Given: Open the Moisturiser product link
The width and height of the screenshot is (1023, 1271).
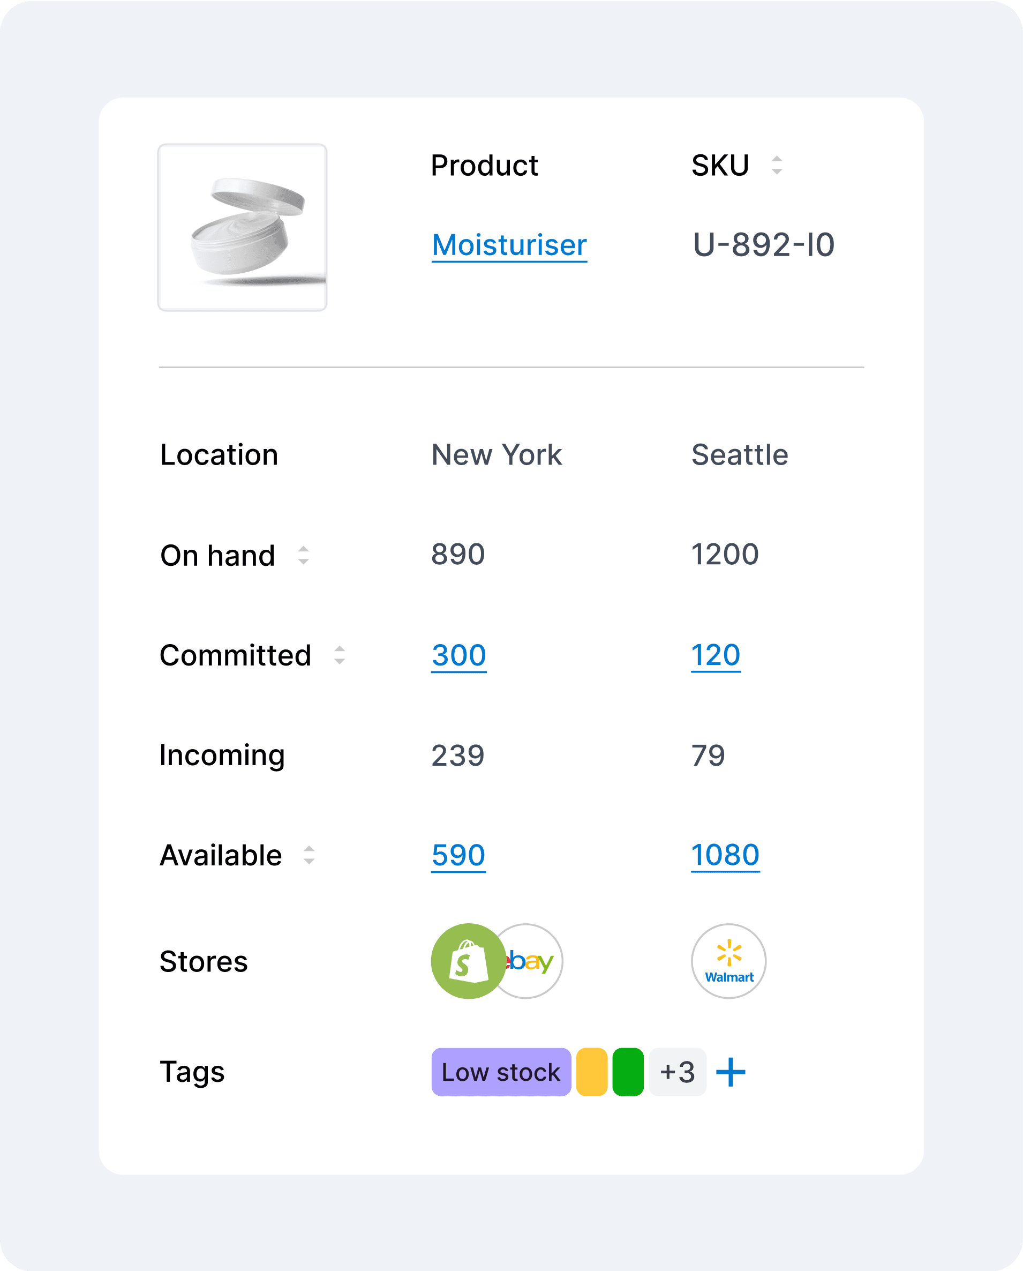Looking at the screenshot, I should [509, 245].
